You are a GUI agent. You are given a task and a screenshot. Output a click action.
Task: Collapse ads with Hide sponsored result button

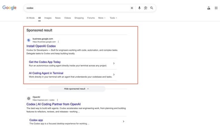[x=77, y=89]
